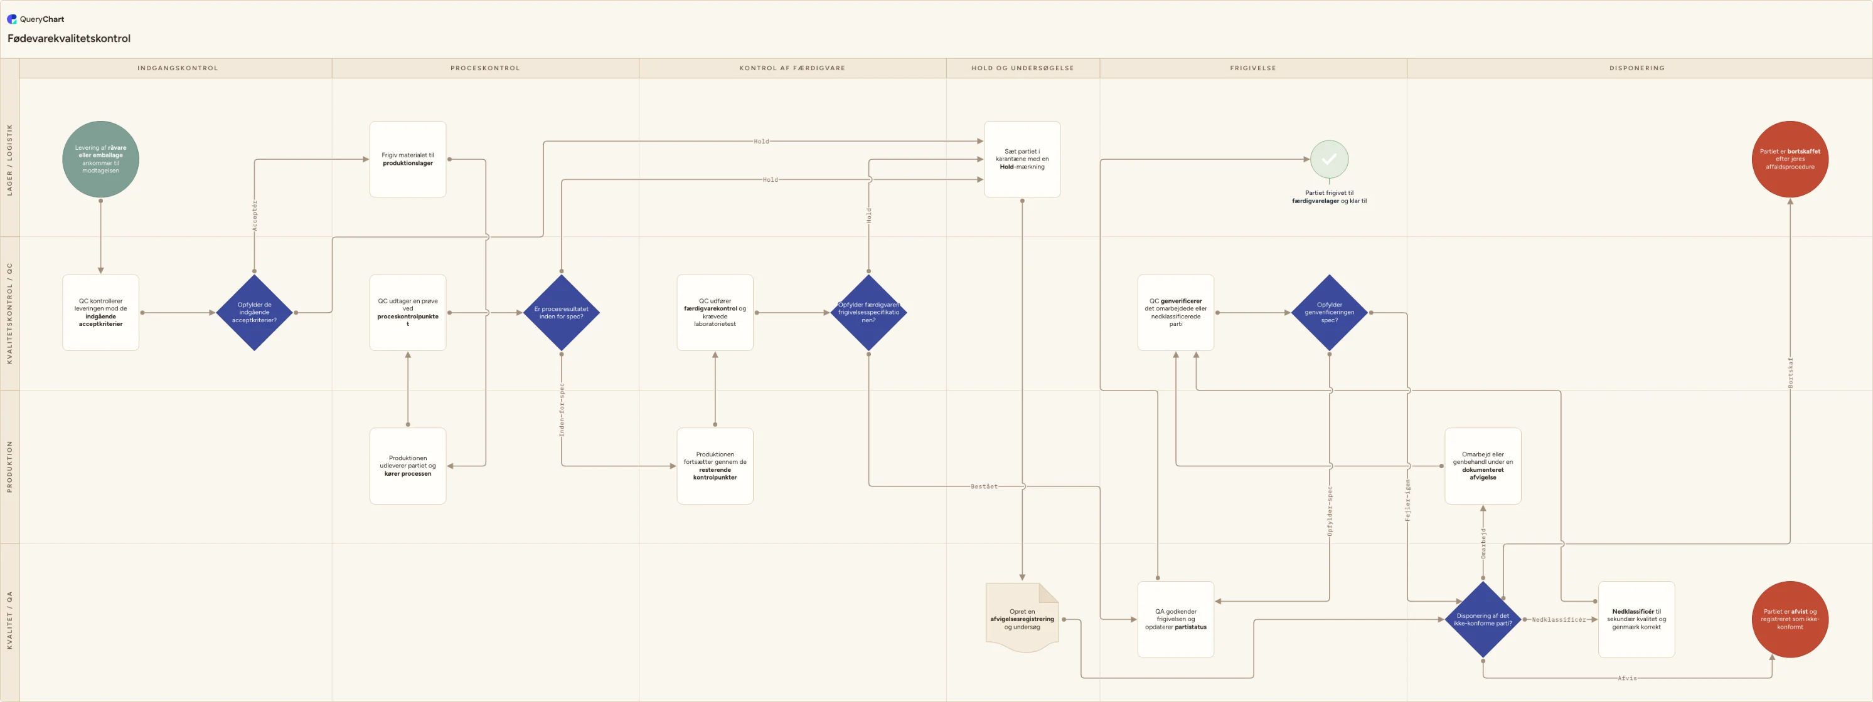1873x702 pixels.
Task: Select the red 'Partiet er bortskaffet' end node
Action: (1790, 159)
